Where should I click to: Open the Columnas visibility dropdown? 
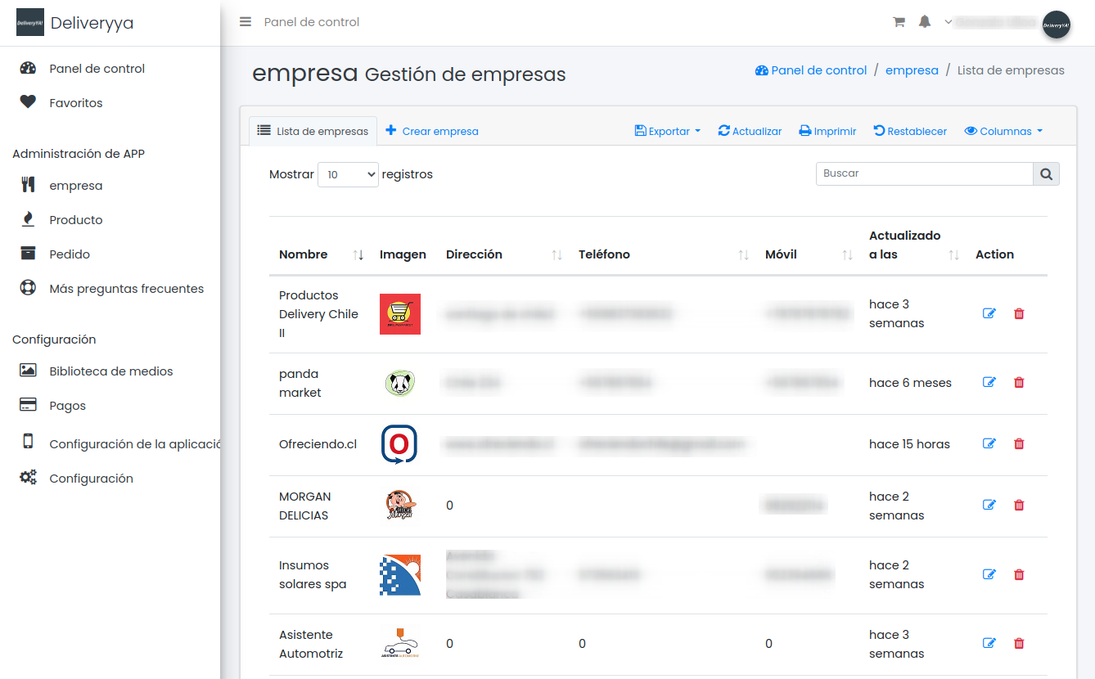tap(1003, 131)
